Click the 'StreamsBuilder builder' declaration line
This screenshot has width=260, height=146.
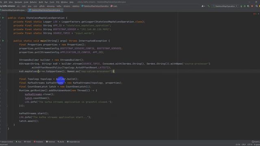coord(52,60)
